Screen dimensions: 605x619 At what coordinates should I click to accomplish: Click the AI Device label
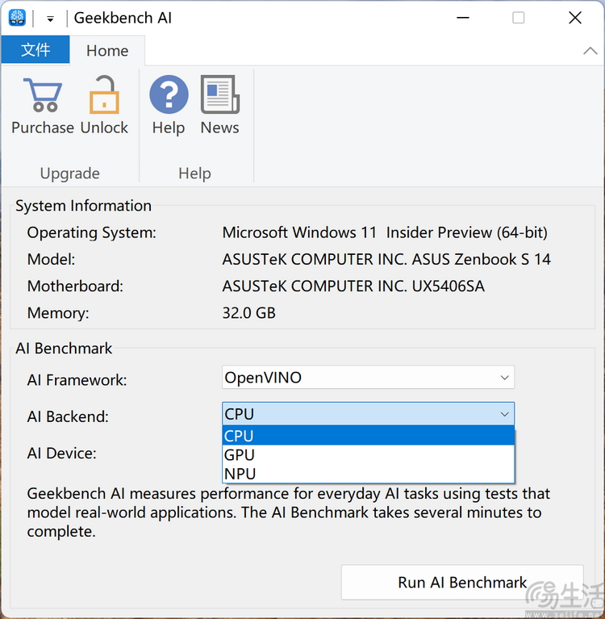pos(61,453)
